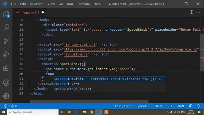The image size is (204, 115).
Task: Open the Run and Debug view
Action: 6,54
